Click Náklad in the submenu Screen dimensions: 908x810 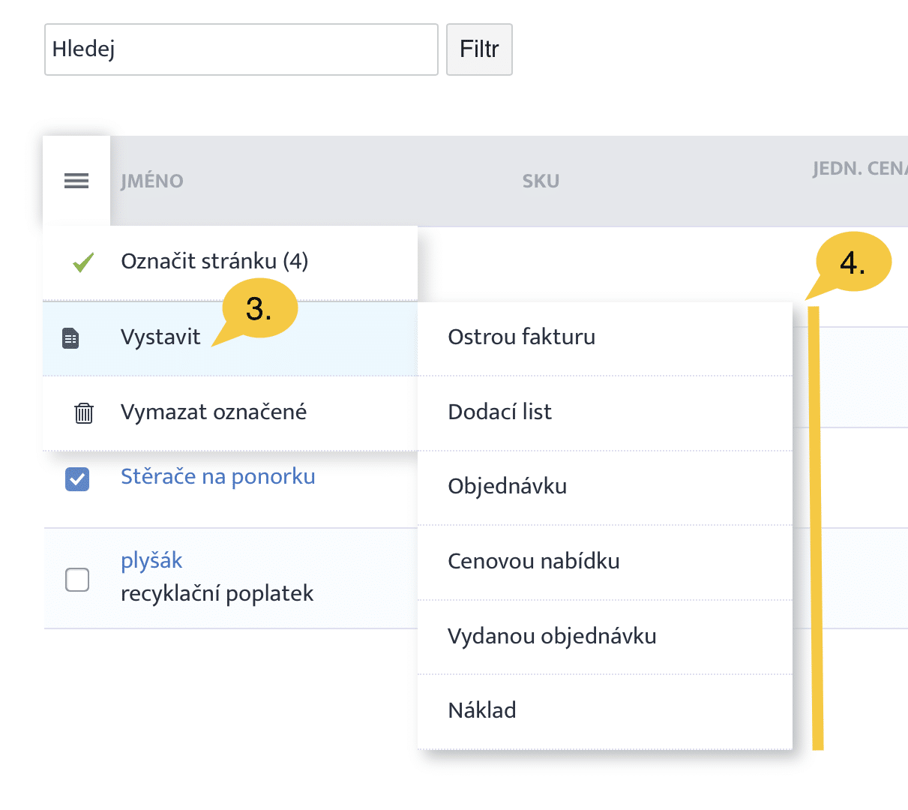(x=482, y=710)
